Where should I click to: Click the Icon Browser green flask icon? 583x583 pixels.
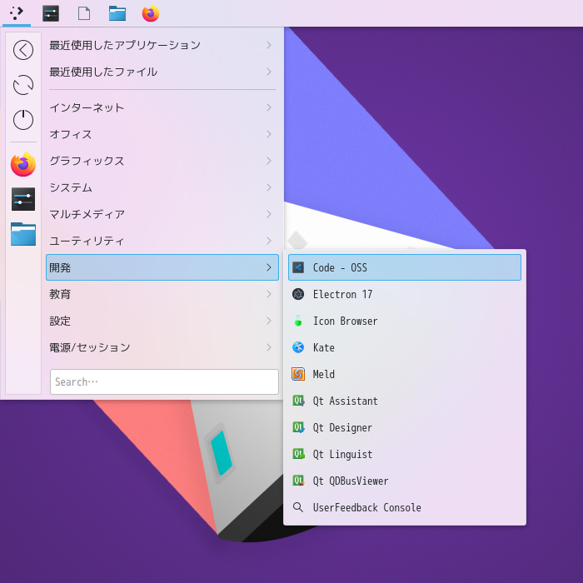click(298, 321)
